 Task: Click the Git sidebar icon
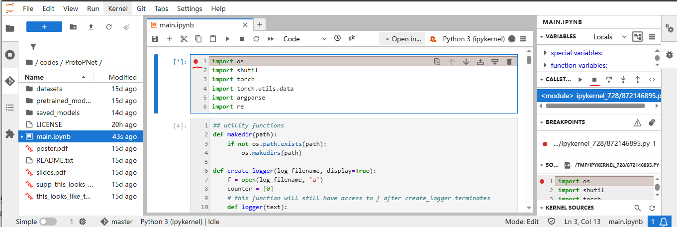click(9, 81)
